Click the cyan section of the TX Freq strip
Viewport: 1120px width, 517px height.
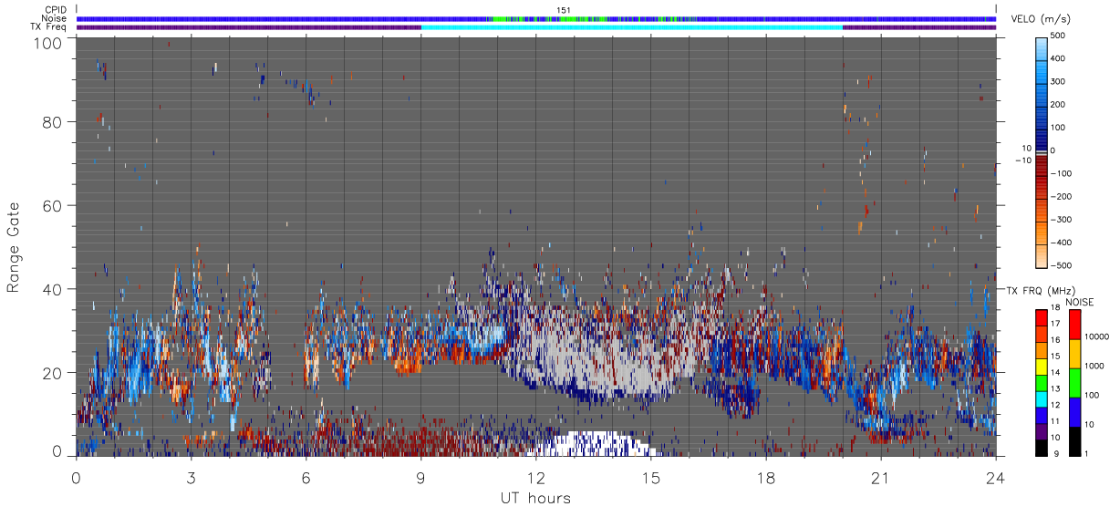click(631, 27)
